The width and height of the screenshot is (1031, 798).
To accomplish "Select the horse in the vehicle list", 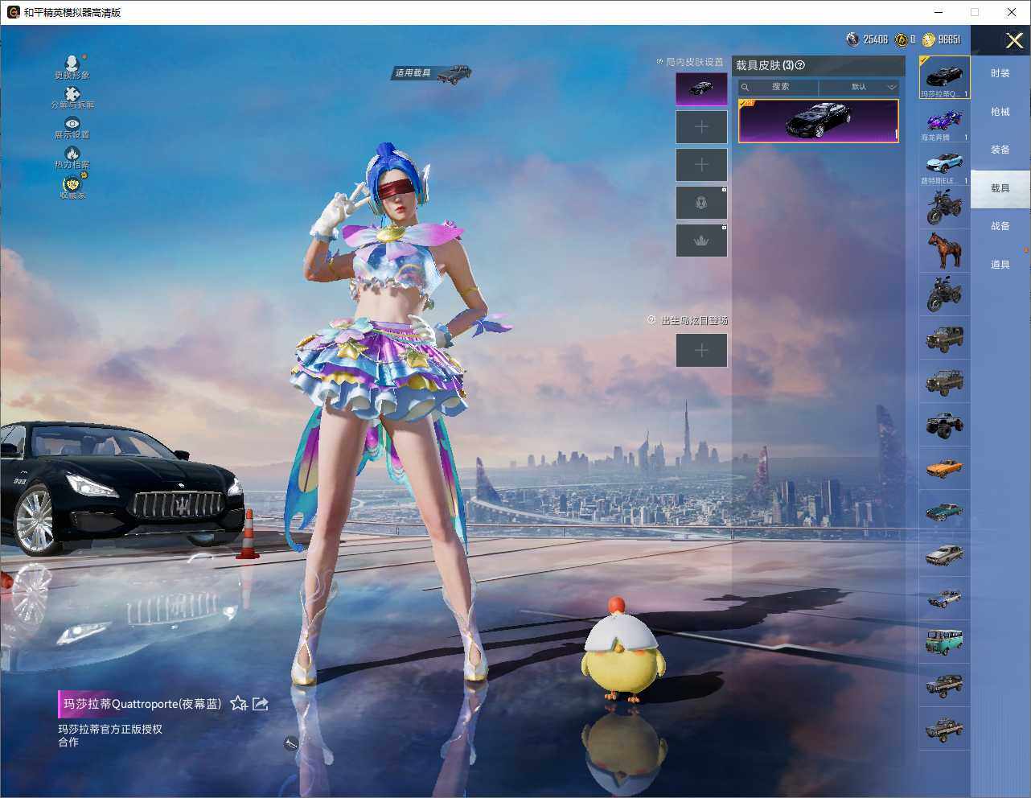I will [944, 251].
